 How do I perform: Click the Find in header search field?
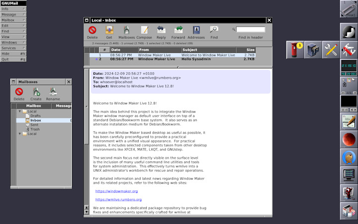click(x=251, y=30)
